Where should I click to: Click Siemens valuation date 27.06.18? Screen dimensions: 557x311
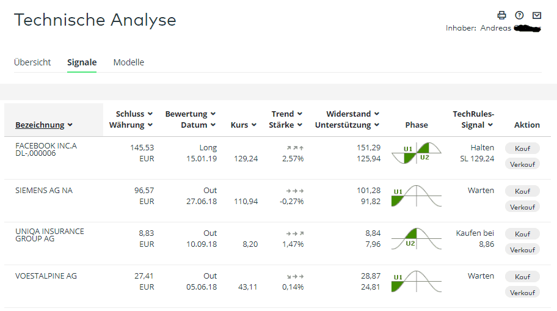point(202,201)
